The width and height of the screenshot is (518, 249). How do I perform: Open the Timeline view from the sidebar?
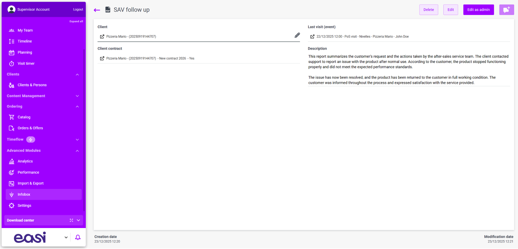24,41
